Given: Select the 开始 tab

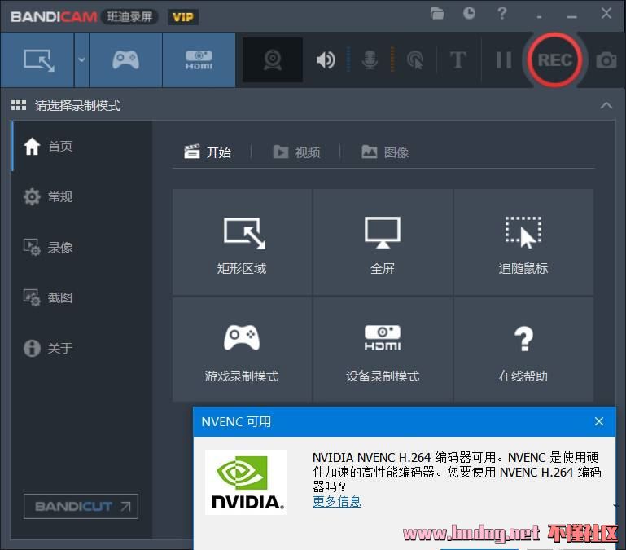Looking at the screenshot, I should click(x=208, y=152).
